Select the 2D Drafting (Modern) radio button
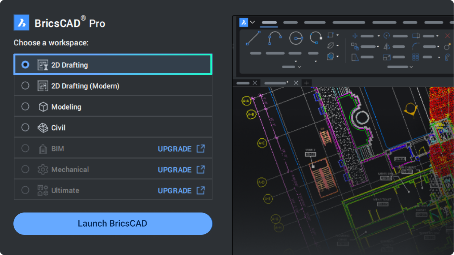454x255 pixels. [25, 85]
